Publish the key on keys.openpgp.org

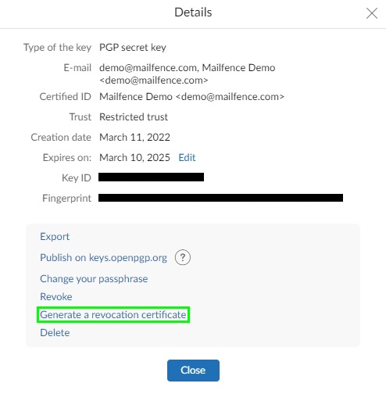[103, 258]
